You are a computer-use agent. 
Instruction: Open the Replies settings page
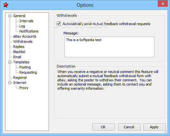pyautogui.click(x=19, y=47)
